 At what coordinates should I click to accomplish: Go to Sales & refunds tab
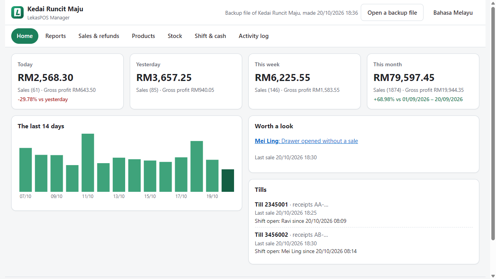tap(99, 36)
